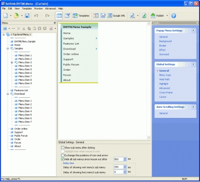Viewport: 200px width, 182px height.
Task: Click the Add separator dash icon
Action: tap(13, 29)
